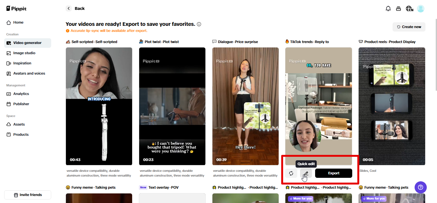Open the user profile avatar
Viewport: 437px width, 203px height.
point(420,9)
